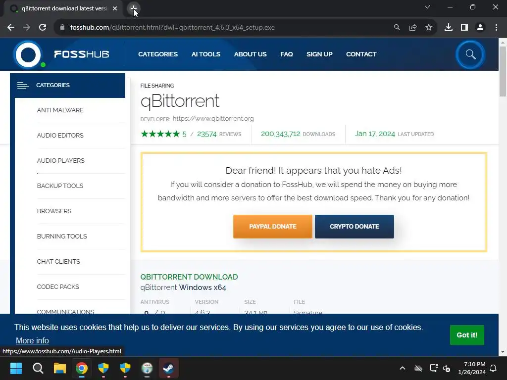Screen dimensions: 507x380
Task: Click the CRYPTO DONATE button
Action: point(355,227)
